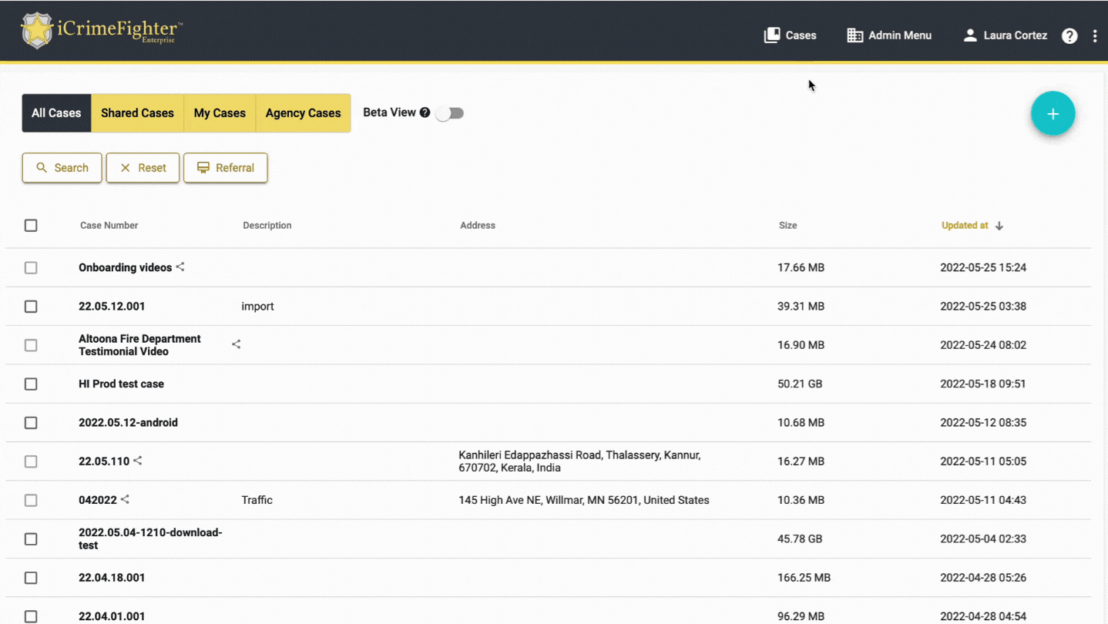Check the 22.04.18.001 row checkbox
Viewport: 1108px width, 624px height.
click(x=31, y=578)
